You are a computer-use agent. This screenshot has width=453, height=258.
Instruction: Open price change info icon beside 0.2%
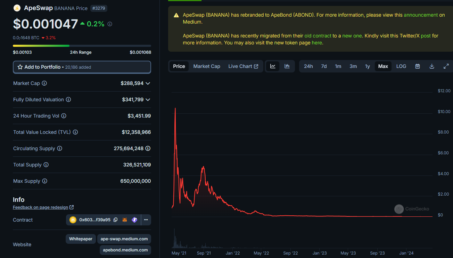pos(110,24)
